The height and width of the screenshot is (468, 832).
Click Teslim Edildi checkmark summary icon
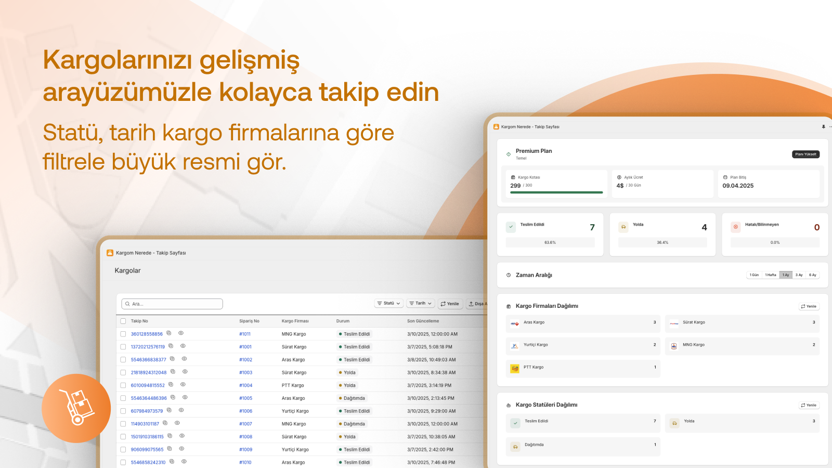tap(511, 227)
